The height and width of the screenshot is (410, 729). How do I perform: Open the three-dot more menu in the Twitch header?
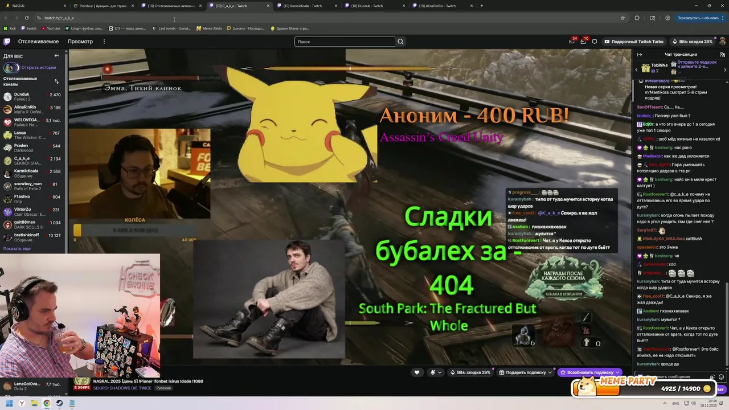(x=104, y=42)
